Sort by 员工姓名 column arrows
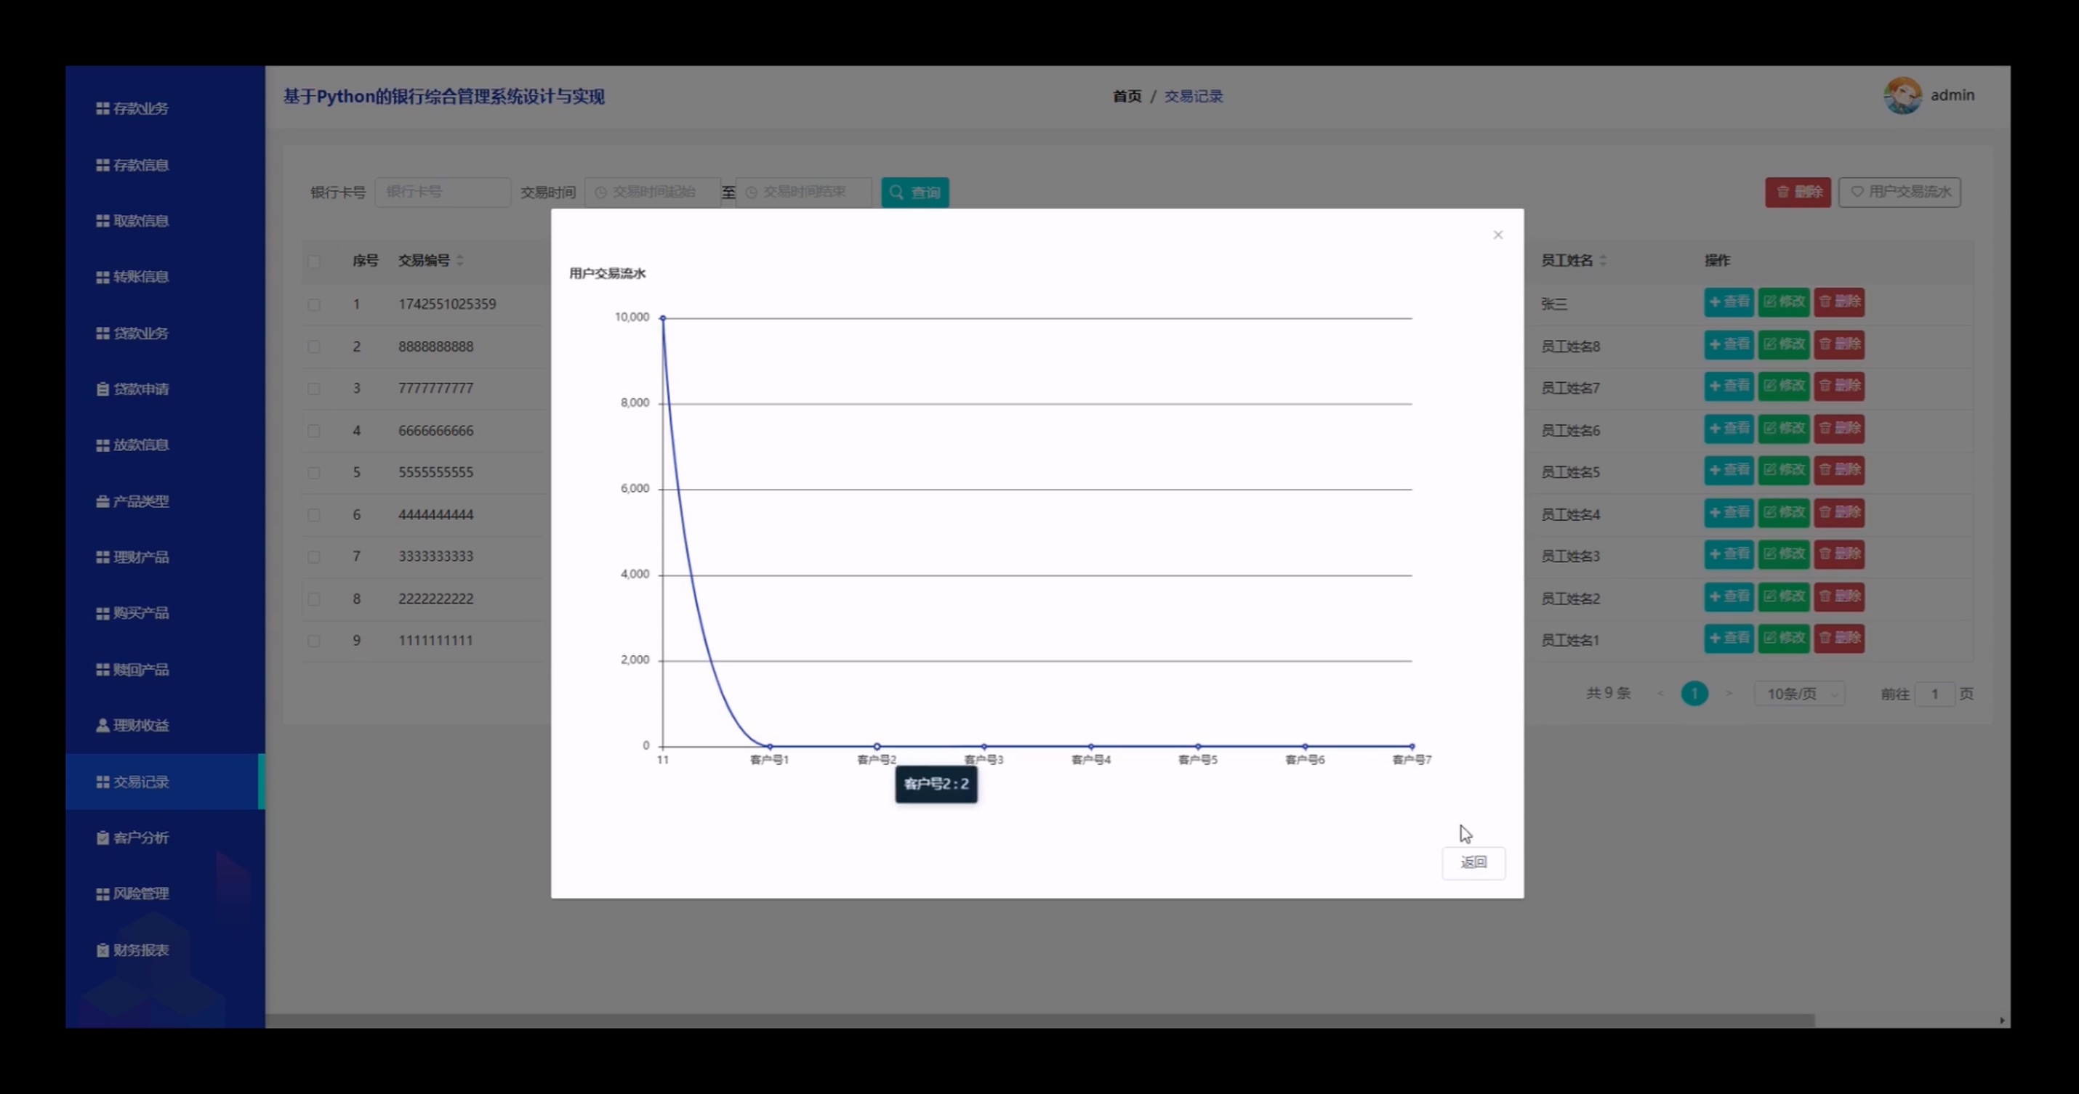This screenshot has height=1094, width=2079. pyautogui.click(x=1603, y=261)
